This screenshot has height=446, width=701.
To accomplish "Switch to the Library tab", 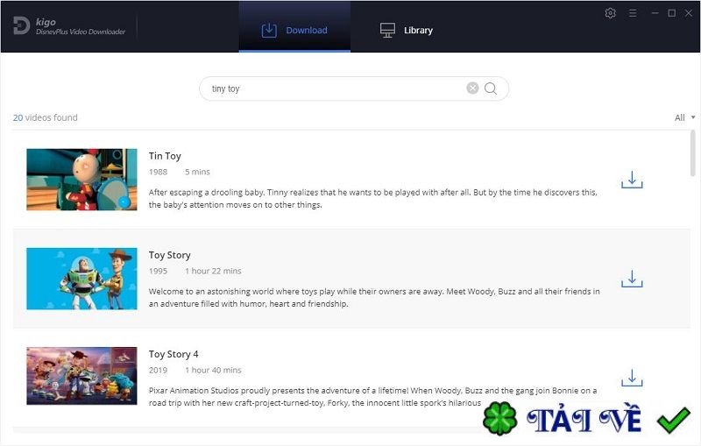I will tap(407, 30).
